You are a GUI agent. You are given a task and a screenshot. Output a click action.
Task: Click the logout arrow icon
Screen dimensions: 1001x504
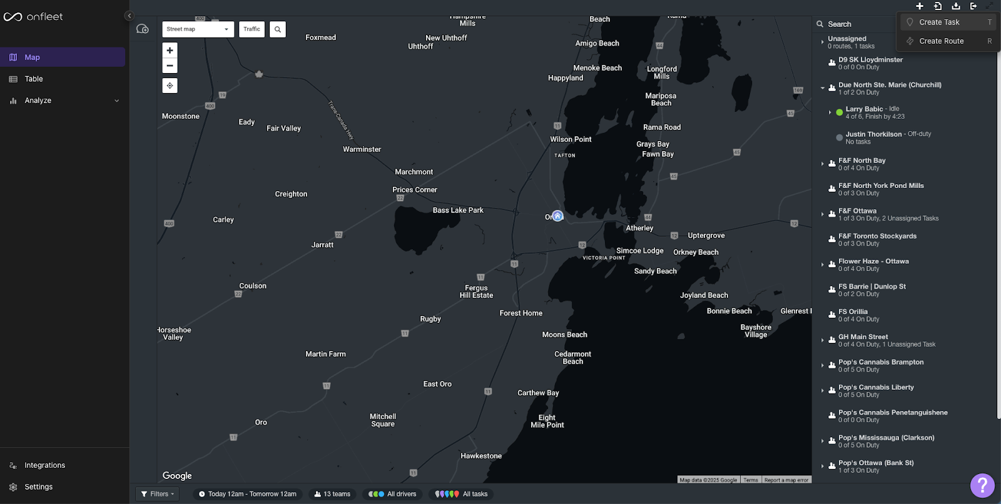(x=973, y=6)
